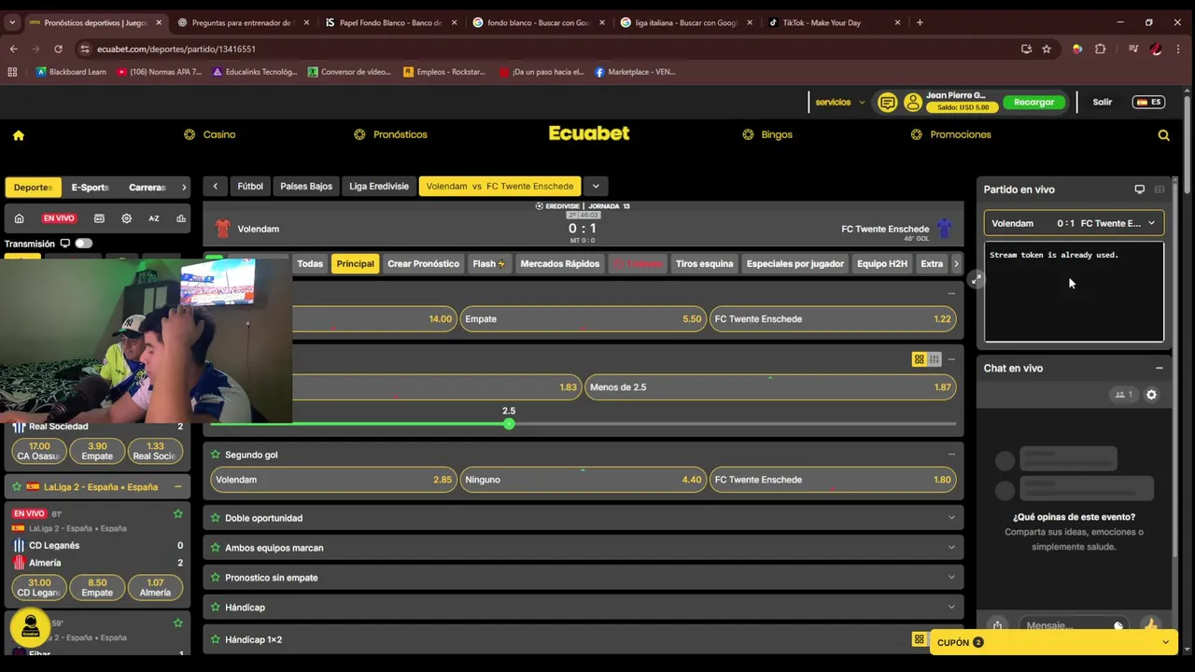Viewport: 1195px width, 672px height.
Task: Go back with match breadcrumb arrow
Action: pyautogui.click(x=215, y=186)
